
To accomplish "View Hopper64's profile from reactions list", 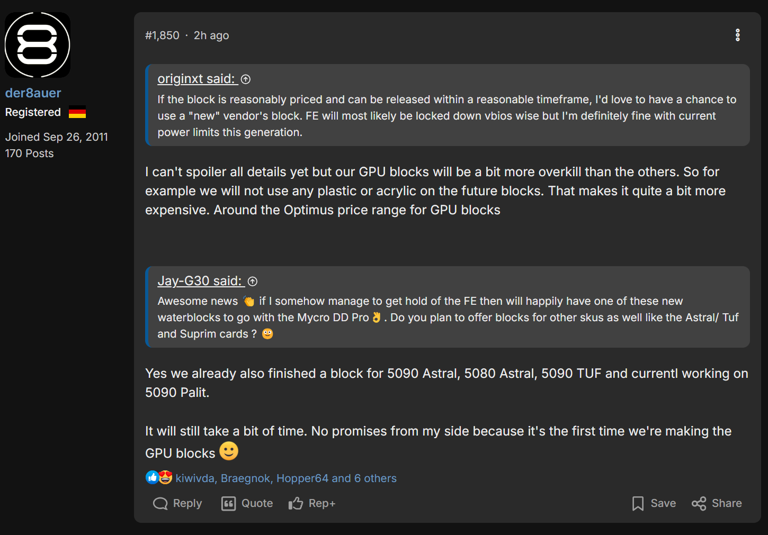I will coord(302,478).
